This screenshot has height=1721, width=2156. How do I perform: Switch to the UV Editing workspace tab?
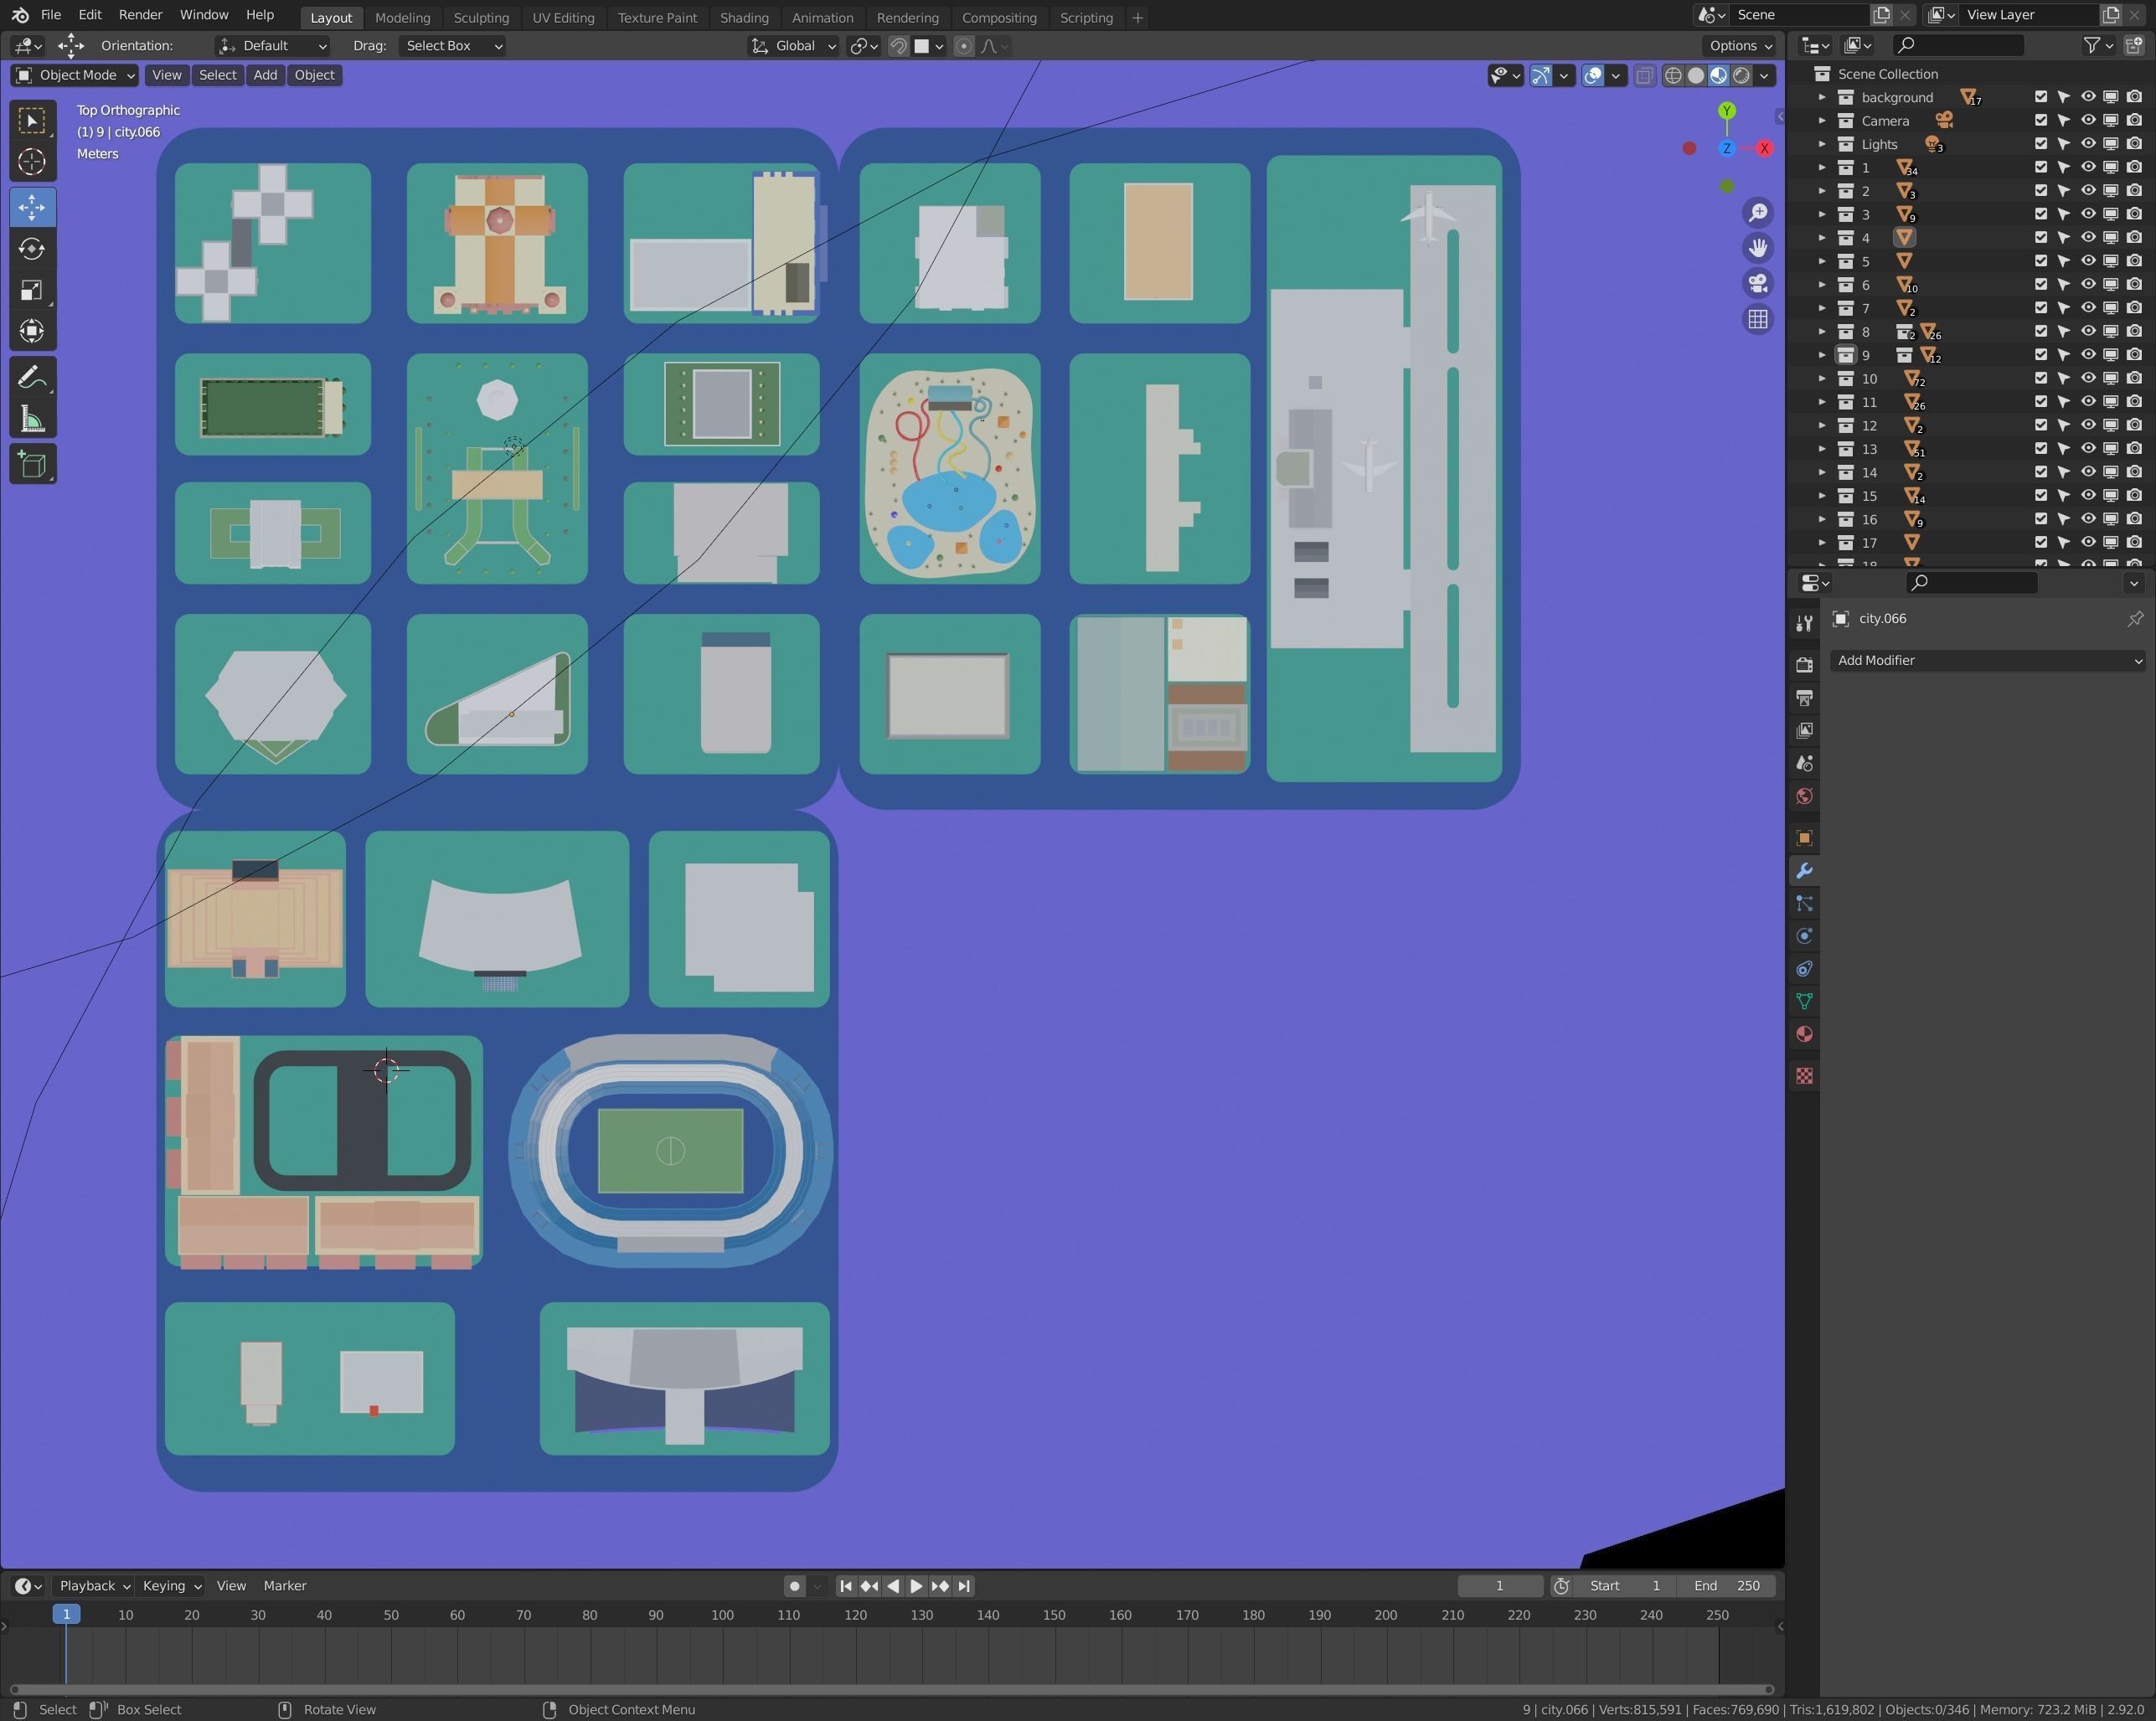click(563, 18)
